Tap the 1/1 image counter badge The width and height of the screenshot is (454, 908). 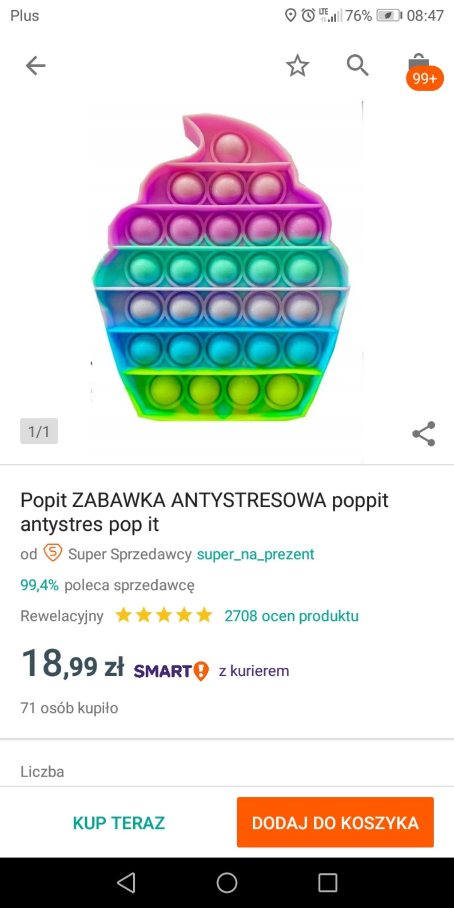coord(39,431)
